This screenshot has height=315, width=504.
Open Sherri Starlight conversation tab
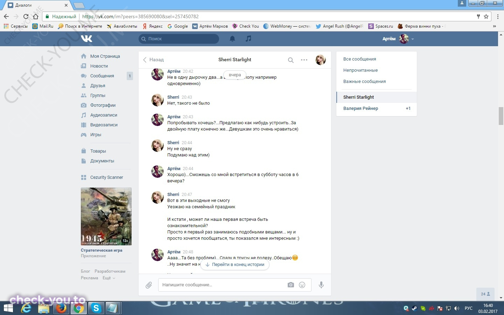click(x=376, y=97)
